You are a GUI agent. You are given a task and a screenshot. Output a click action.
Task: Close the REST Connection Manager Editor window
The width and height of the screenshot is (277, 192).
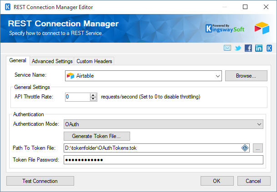pos(266,7)
